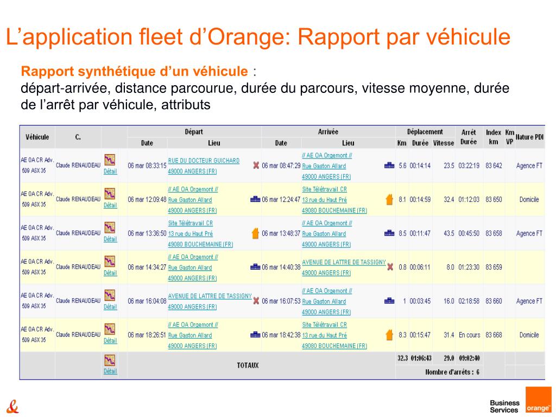This screenshot has width=556, height=417.
Task: Follow the RUE DU DOCTEUR GUICHARD link
Action: 204,161
